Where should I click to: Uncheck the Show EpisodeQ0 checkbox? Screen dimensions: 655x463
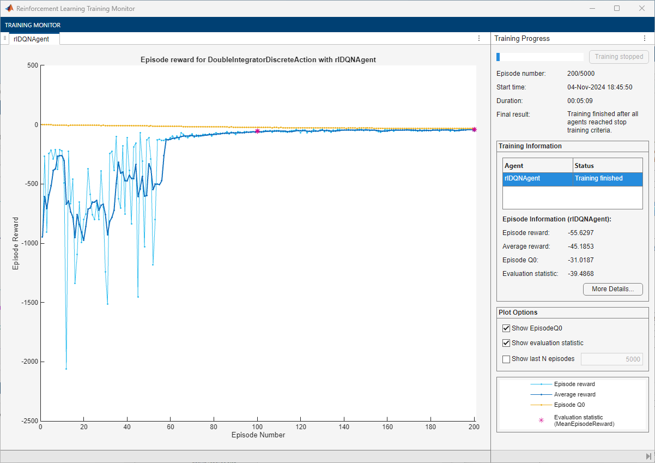(x=506, y=328)
